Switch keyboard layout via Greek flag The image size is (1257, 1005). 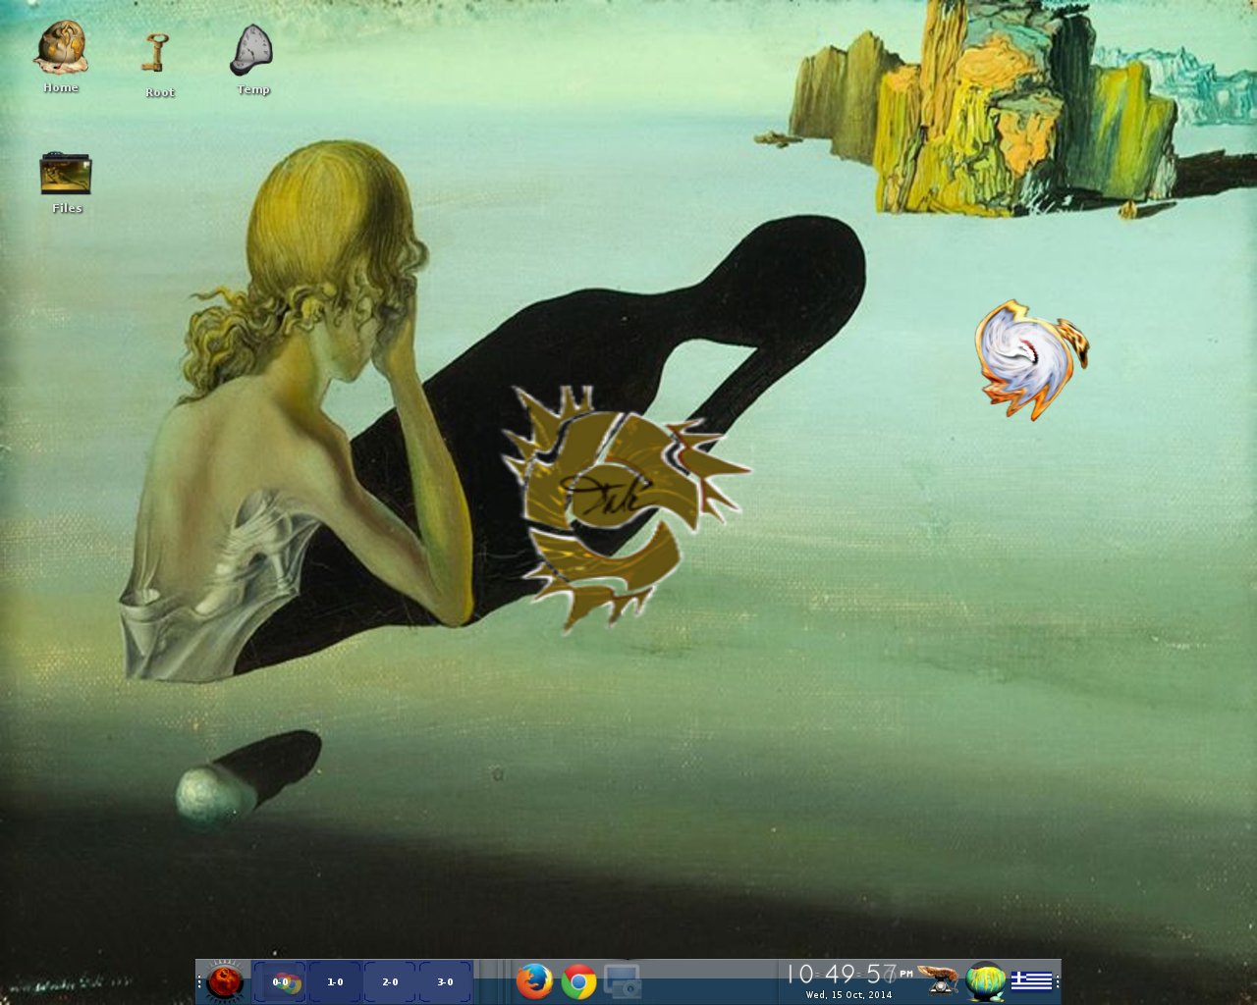coord(1031,980)
